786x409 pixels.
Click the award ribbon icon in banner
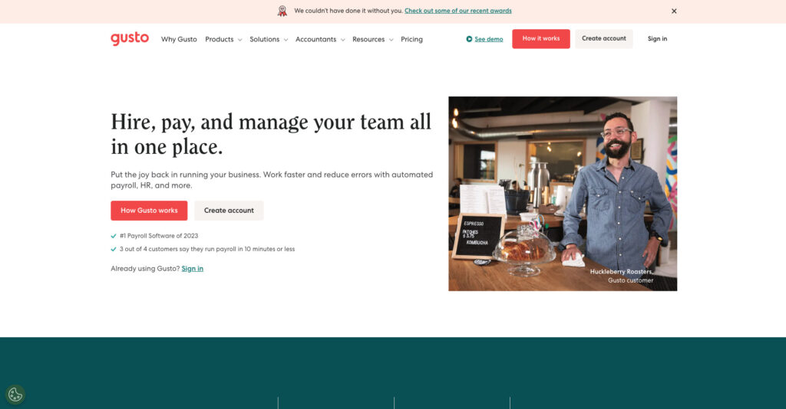click(282, 11)
